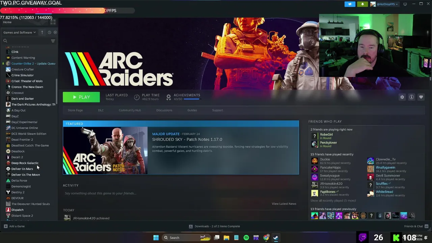Click the Crossout game icon

[x=8, y=93]
